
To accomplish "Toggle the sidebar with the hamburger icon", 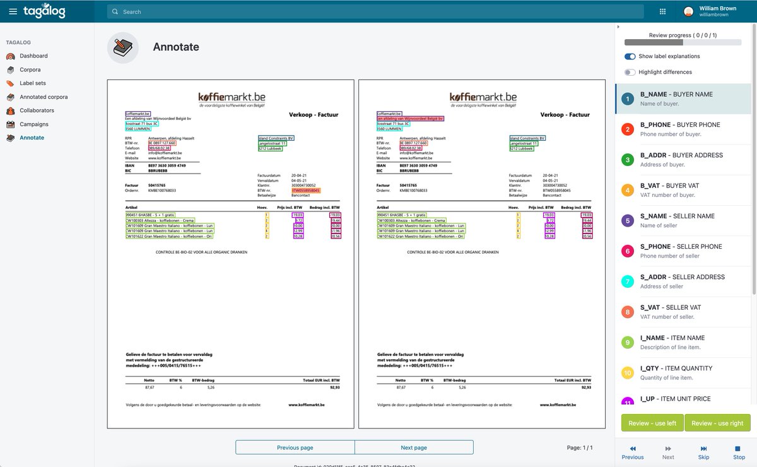I will pos(13,11).
